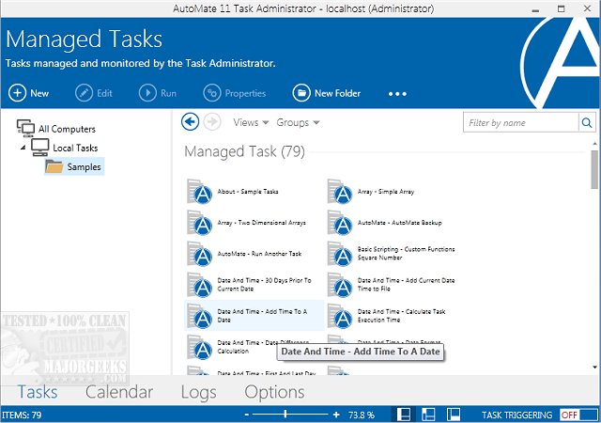Decrease zoom with the minus button
The height and width of the screenshot is (423, 601).
246,415
